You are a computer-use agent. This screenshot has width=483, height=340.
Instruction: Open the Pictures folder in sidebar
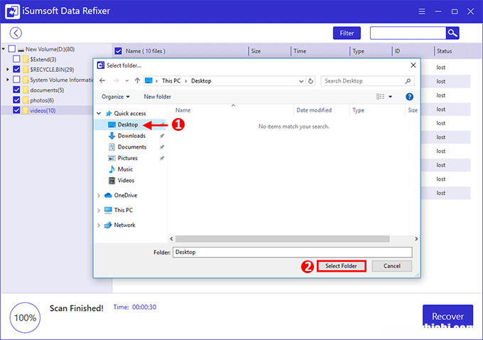[x=128, y=158]
